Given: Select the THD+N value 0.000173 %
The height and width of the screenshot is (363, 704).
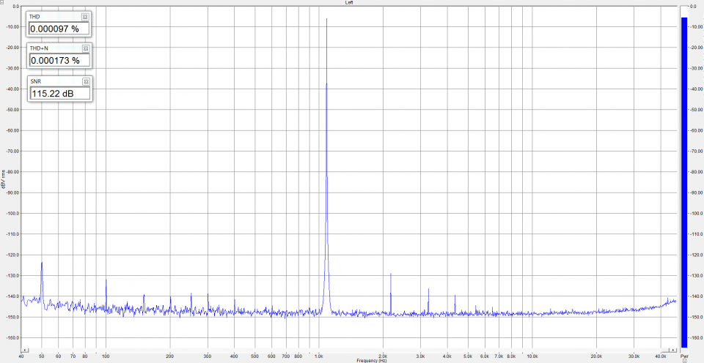Looking at the screenshot, I should pos(59,60).
